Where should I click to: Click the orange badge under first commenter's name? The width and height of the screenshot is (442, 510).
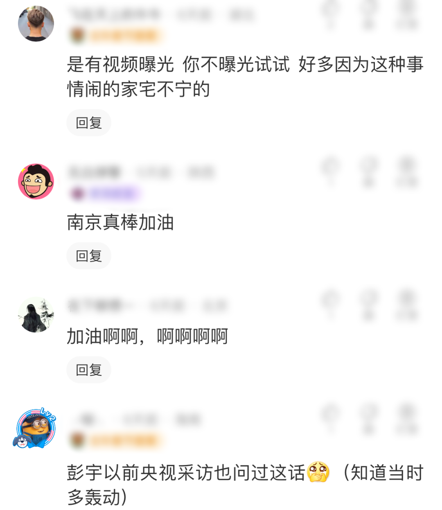pos(117,36)
